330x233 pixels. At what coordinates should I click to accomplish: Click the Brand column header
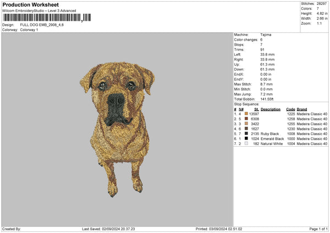[302, 109]
